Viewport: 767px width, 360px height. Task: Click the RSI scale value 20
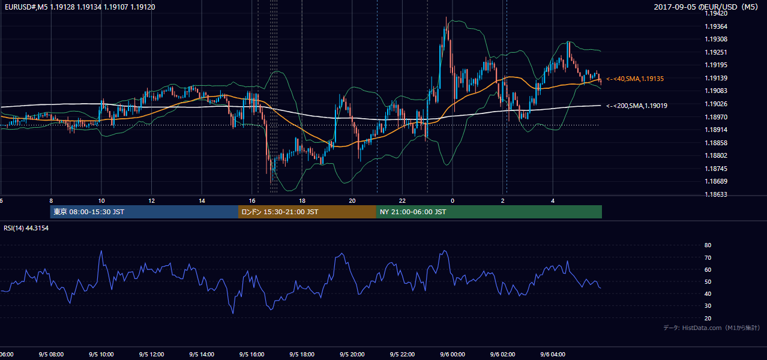click(x=708, y=318)
